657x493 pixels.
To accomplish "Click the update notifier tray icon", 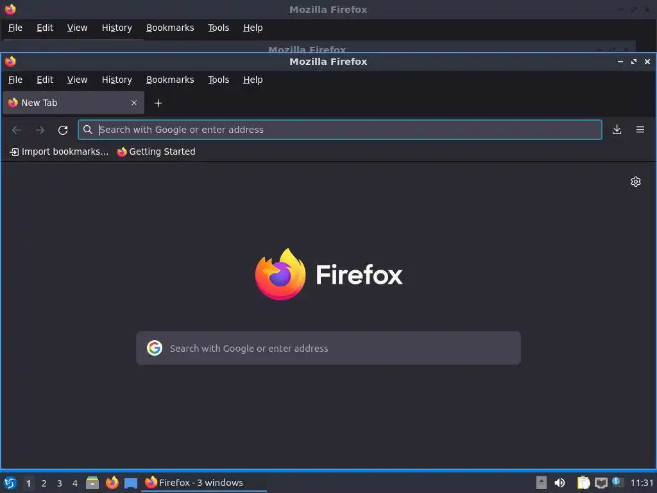I will pos(618,482).
